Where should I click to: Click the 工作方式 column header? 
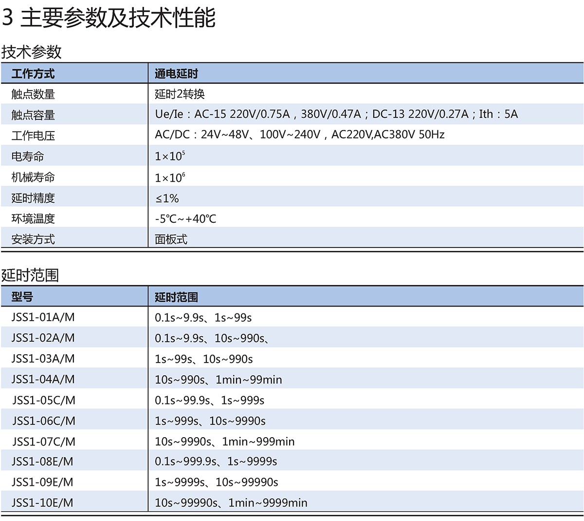[x=33, y=74]
